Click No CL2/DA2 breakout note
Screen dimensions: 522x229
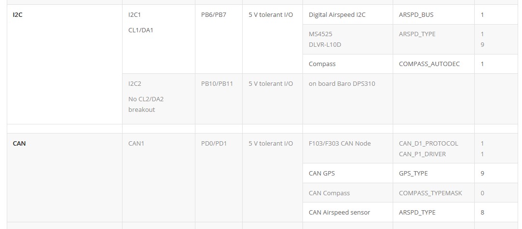(146, 104)
